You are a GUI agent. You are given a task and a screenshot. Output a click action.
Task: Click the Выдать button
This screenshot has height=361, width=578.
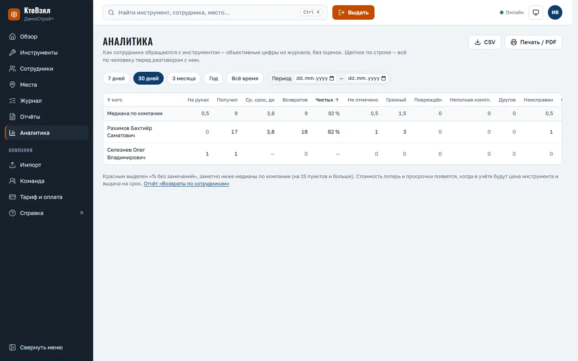(353, 13)
